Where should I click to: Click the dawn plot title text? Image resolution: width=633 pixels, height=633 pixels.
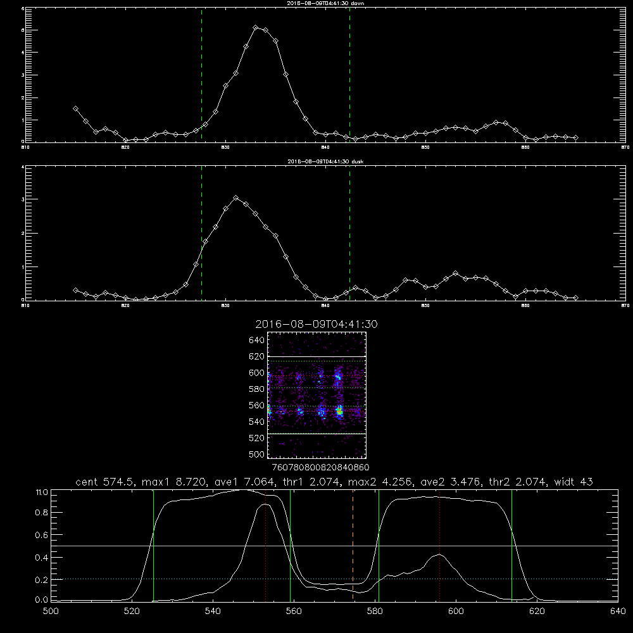tap(325, 3)
